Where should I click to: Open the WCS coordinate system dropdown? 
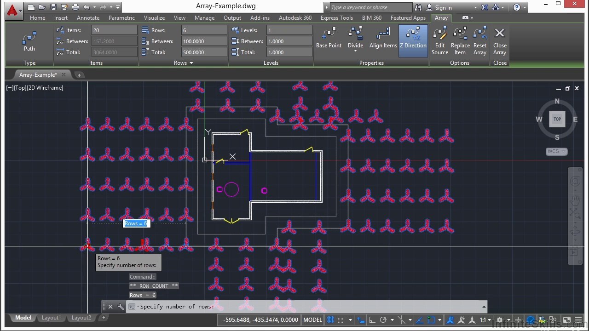556,151
